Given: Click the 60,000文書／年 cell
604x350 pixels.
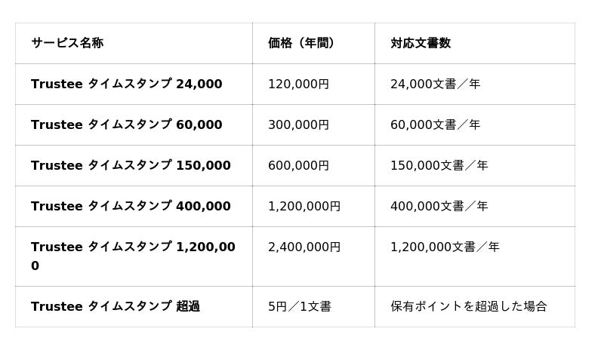Looking at the screenshot, I should point(435,124).
